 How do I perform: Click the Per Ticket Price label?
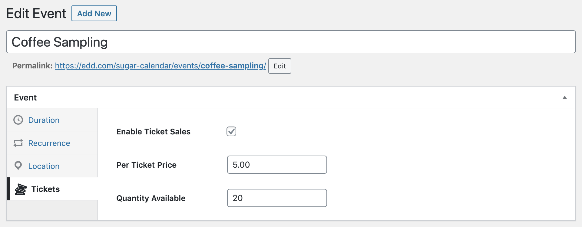147,165
